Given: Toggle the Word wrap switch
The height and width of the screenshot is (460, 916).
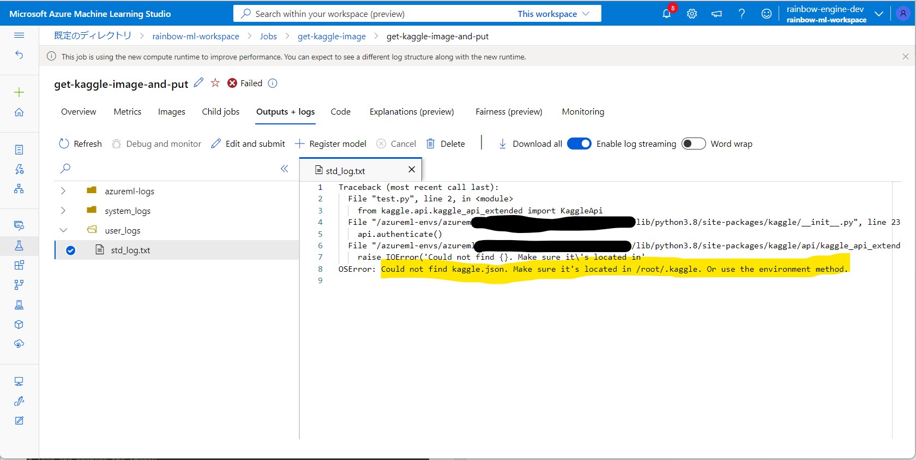Looking at the screenshot, I should pyautogui.click(x=694, y=144).
